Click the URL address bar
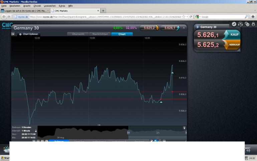This screenshot has height=161, width=257. click(105, 17)
